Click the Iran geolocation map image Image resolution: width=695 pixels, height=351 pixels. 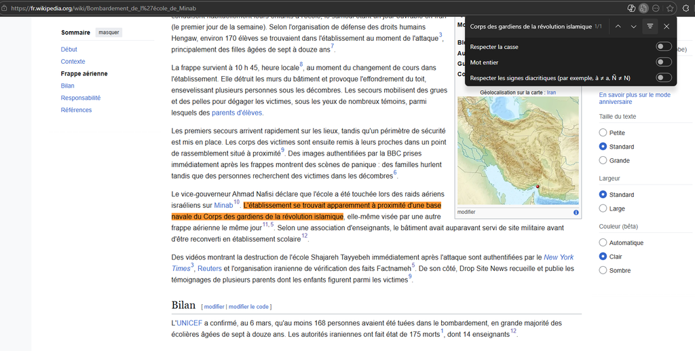(x=518, y=151)
